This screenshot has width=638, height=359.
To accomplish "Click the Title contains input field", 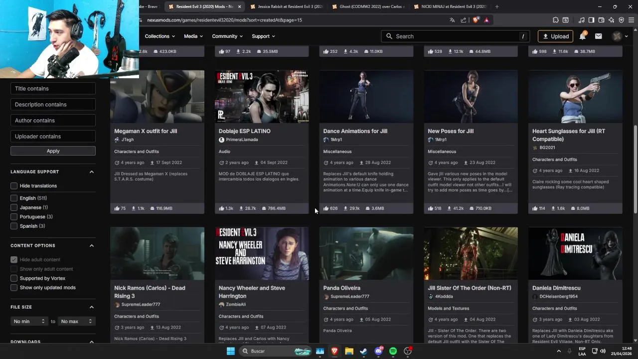I will tap(53, 88).
